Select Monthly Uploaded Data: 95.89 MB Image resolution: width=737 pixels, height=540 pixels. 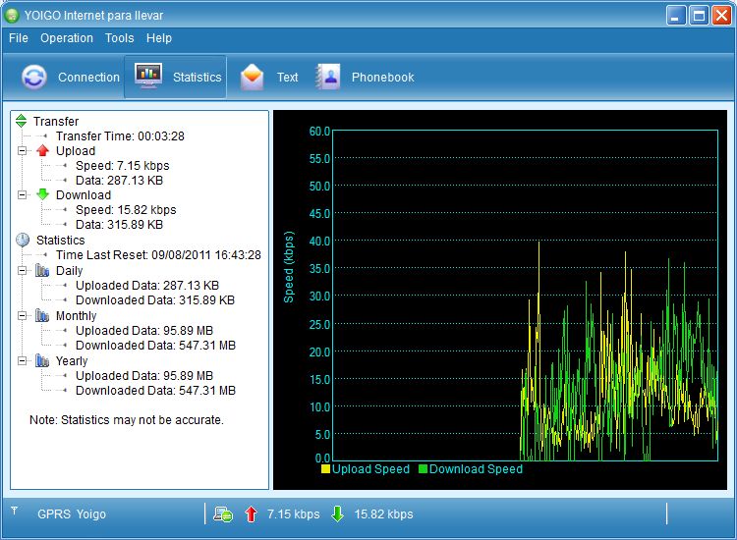coord(144,331)
